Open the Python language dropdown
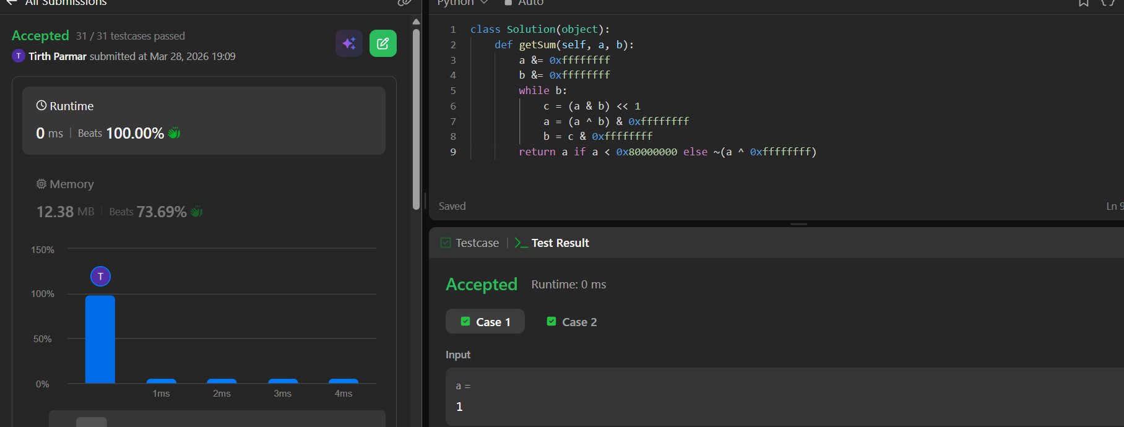1124x427 pixels. (x=462, y=3)
